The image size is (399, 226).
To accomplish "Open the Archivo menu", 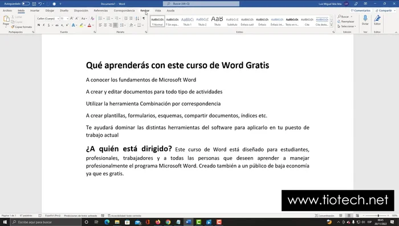I will (x=7, y=11).
